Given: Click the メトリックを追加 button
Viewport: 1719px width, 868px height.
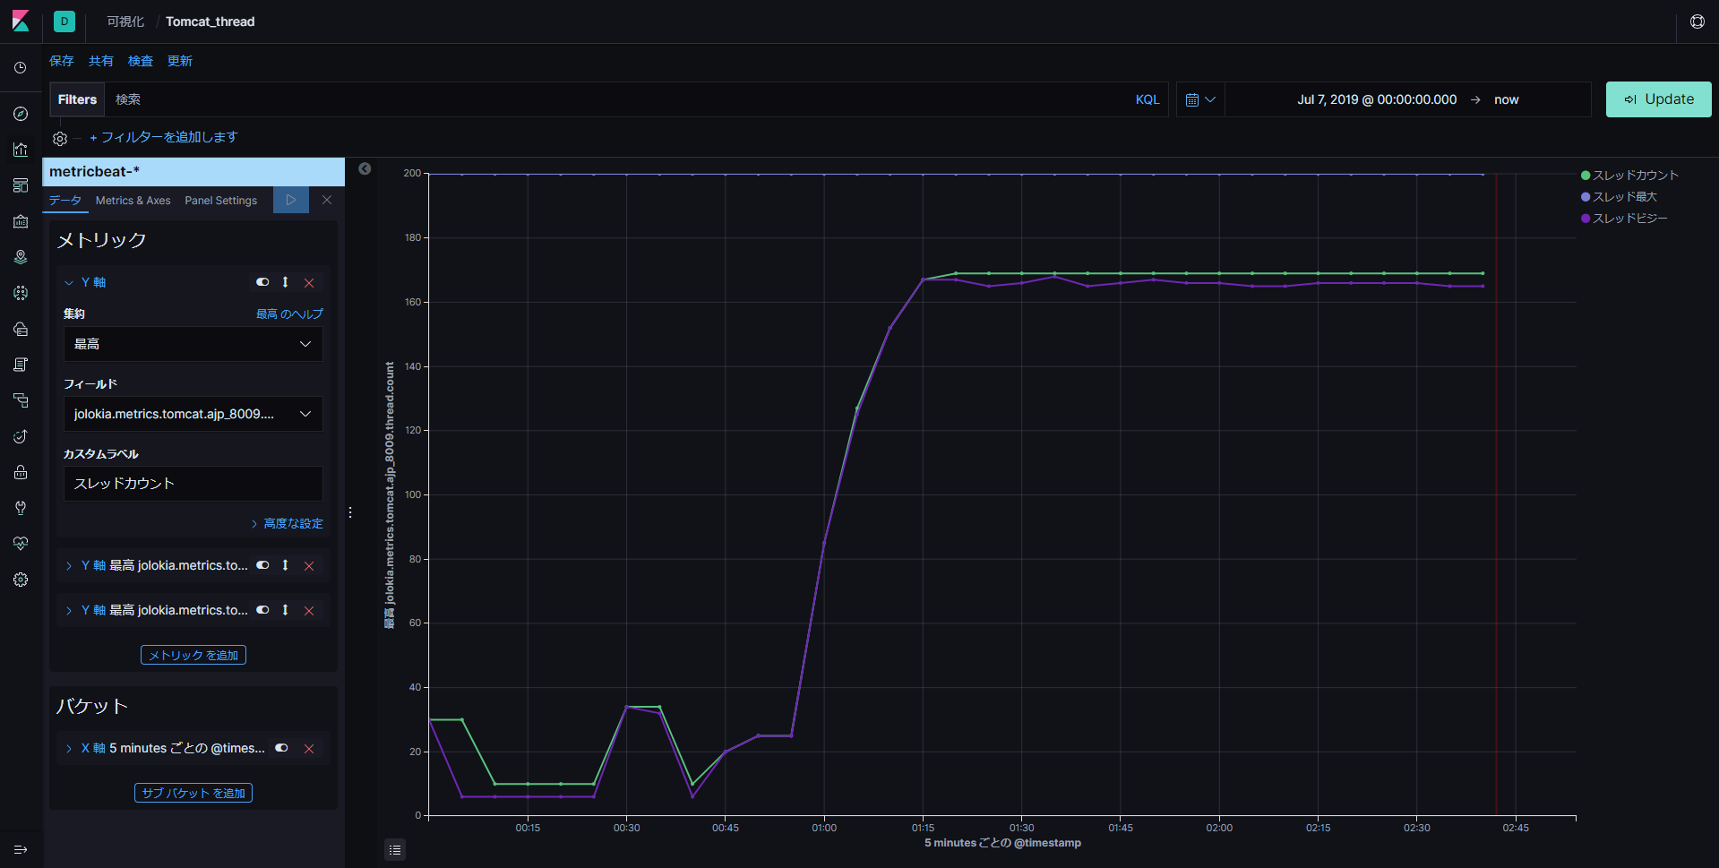Looking at the screenshot, I should (x=193, y=655).
